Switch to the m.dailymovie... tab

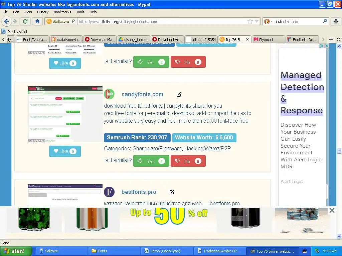(66, 39)
